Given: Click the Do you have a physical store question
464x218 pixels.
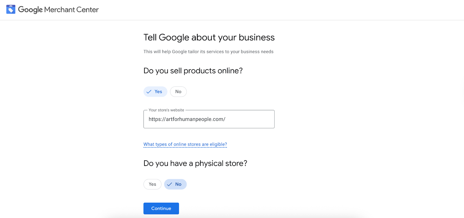Looking at the screenshot, I should pos(195,163).
